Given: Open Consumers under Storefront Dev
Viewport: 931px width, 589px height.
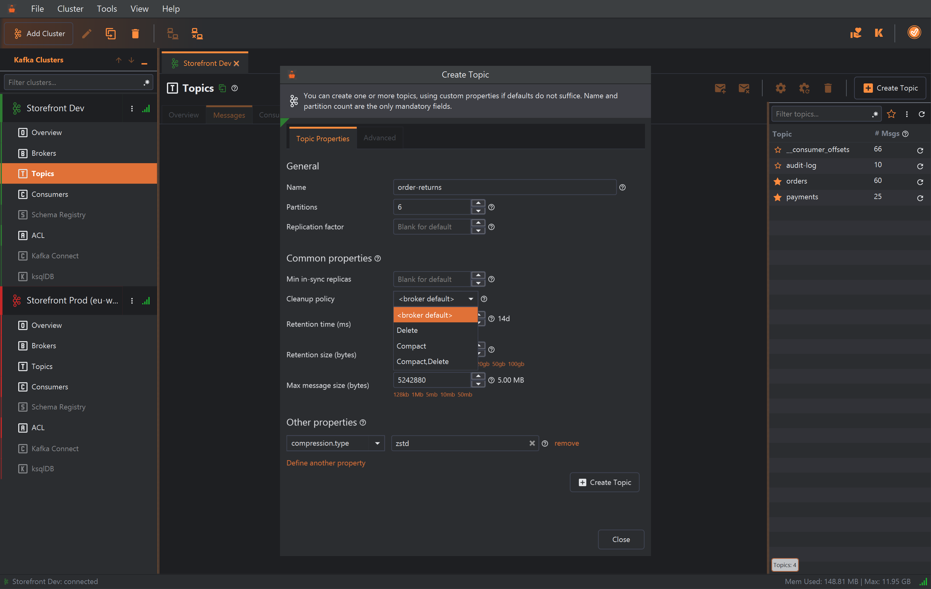Looking at the screenshot, I should [50, 194].
